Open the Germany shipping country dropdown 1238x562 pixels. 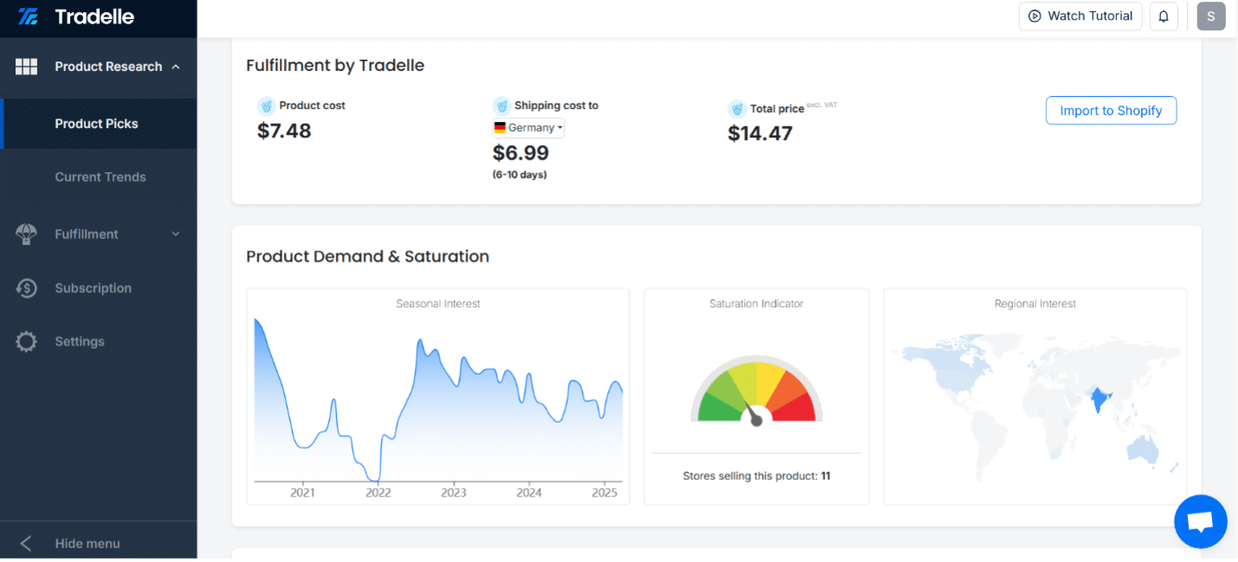click(528, 128)
